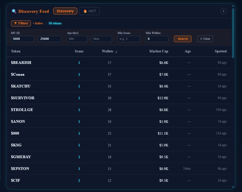Click the 56 tokens count label
242x192 pixels.
click(55, 23)
